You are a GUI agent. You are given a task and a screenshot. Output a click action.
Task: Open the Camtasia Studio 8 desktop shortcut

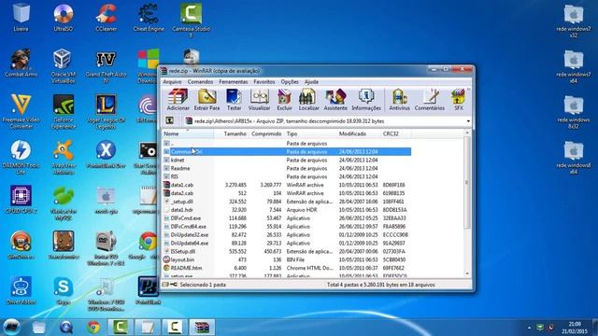[191, 21]
